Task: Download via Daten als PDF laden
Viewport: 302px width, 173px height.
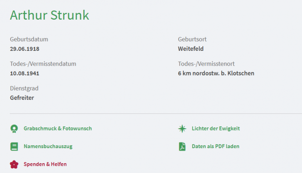Action: [215, 146]
